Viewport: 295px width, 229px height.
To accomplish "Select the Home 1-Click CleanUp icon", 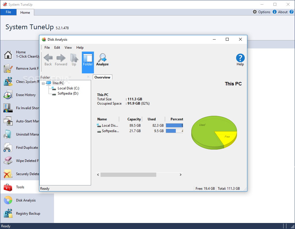I will tap(8, 55).
